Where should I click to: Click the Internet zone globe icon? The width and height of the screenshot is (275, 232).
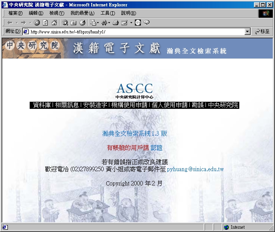(x=227, y=227)
